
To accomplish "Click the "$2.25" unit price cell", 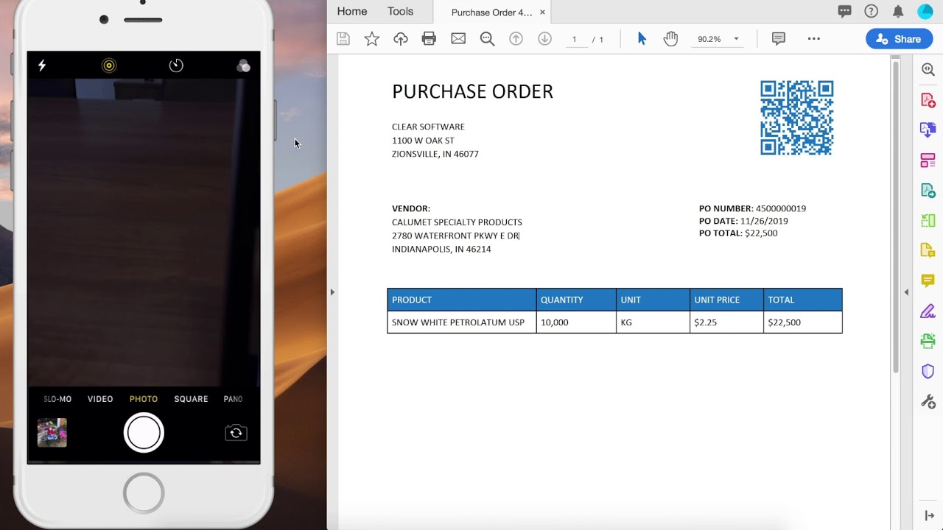I will click(x=726, y=322).
